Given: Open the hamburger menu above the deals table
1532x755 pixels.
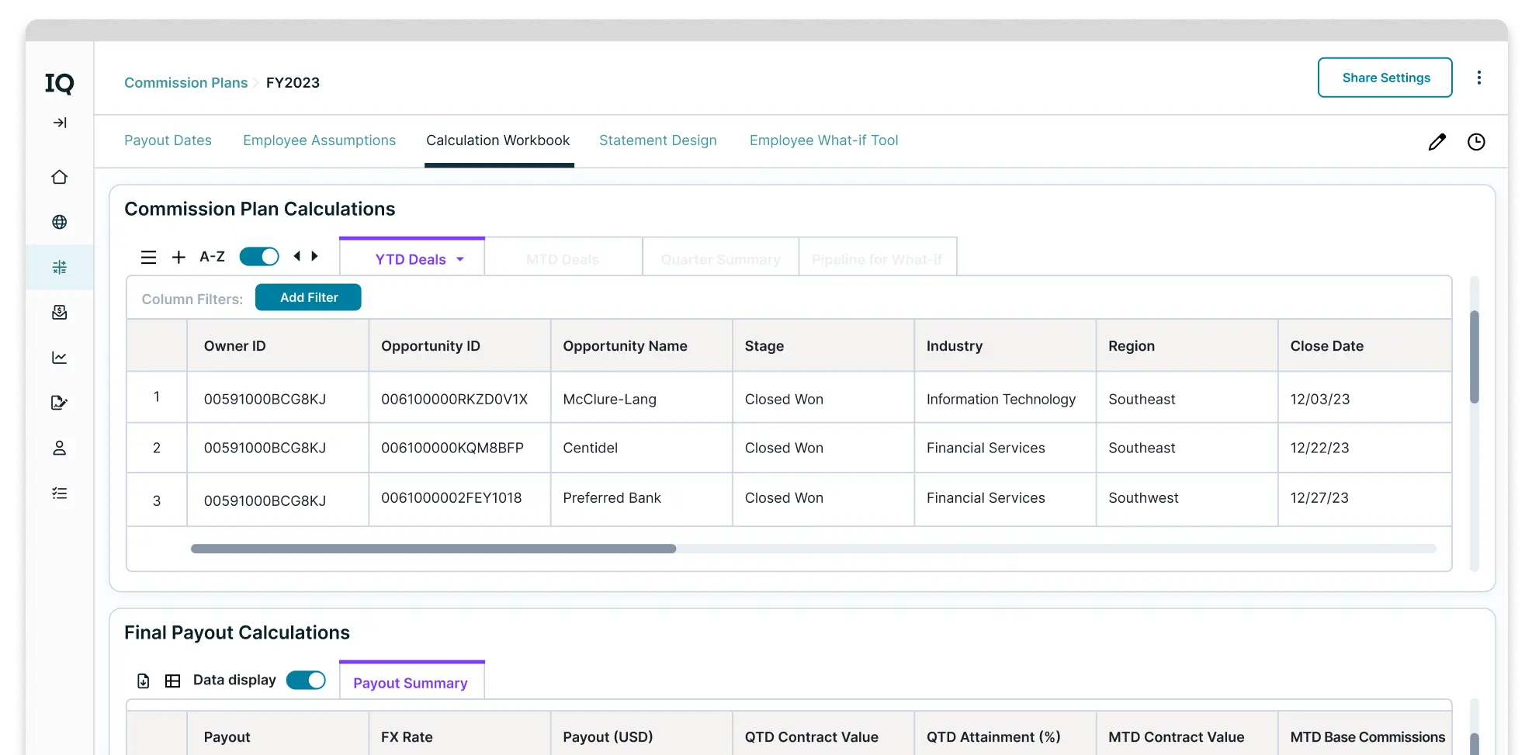Looking at the screenshot, I should point(148,257).
